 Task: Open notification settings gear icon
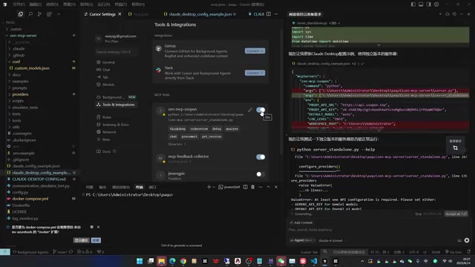91,227
